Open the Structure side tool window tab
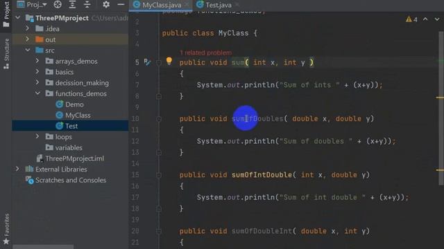444x249 pixels. click(x=6, y=54)
